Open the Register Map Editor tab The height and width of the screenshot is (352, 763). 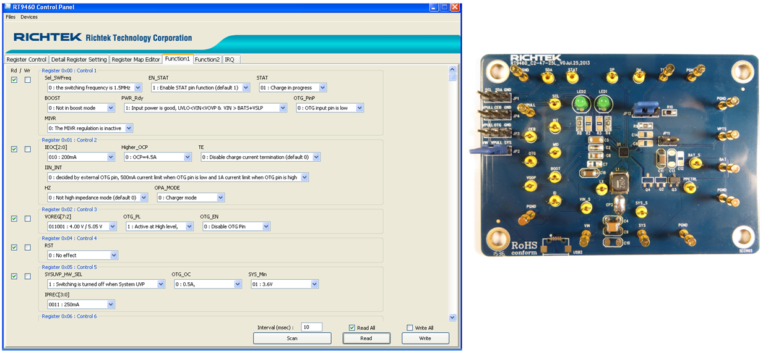(136, 59)
